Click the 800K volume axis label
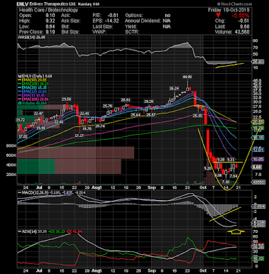 pyautogui.click(x=11, y=146)
